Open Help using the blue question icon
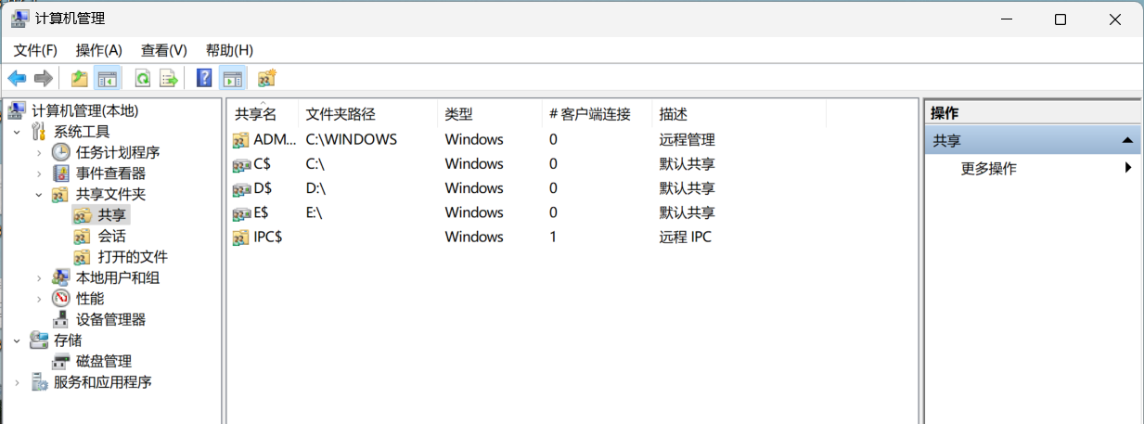 tap(205, 78)
